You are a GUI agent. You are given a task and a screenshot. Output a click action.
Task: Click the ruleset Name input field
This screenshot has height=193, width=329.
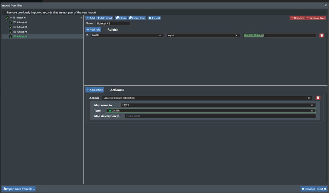pyautogui.click(x=113, y=23)
